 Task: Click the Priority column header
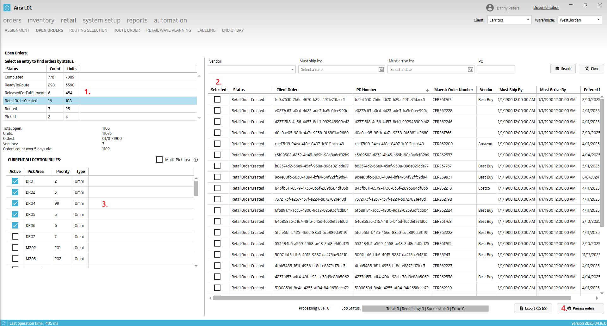[63, 172]
